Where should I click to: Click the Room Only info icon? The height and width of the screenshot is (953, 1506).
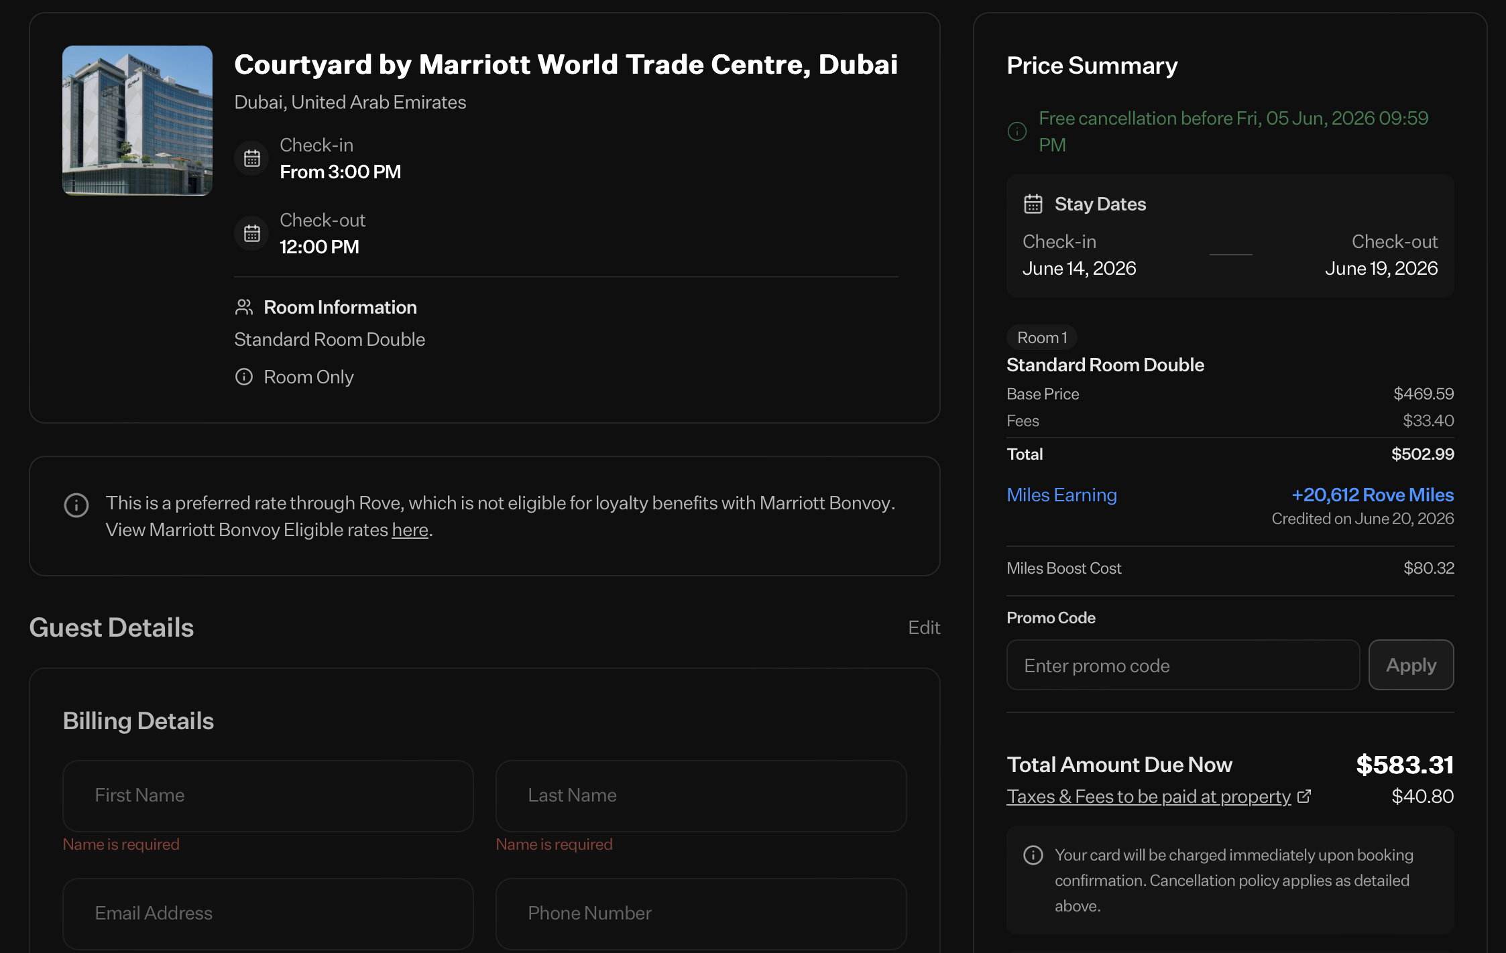244,377
